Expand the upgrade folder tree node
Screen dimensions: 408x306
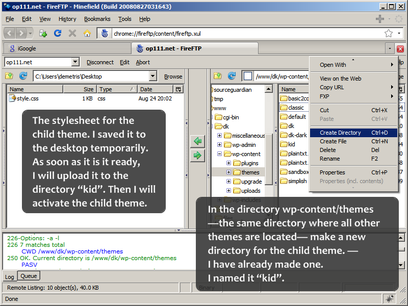coord(228,182)
